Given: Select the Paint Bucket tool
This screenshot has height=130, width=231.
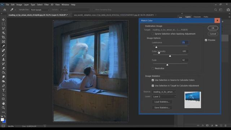Looking at the screenshot, I should [3, 73].
